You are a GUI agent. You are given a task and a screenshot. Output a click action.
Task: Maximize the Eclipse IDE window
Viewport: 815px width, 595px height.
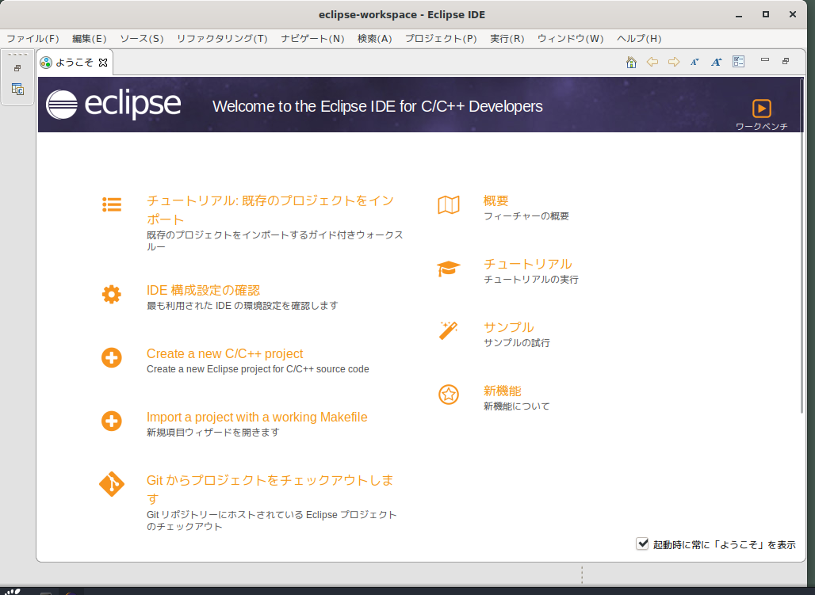(x=766, y=14)
